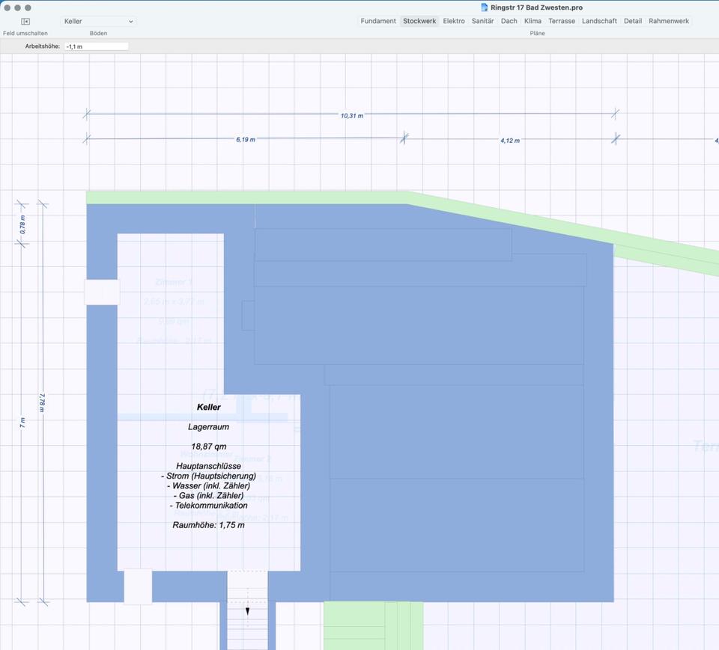This screenshot has width=719, height=650.
Task: Open the Keller floor dropdown
Action: (98, 22)
